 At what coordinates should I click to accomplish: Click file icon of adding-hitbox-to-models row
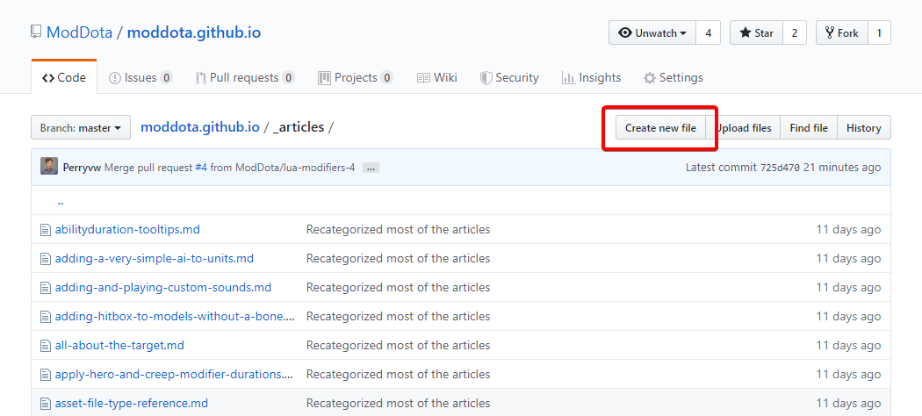[46, 317]
